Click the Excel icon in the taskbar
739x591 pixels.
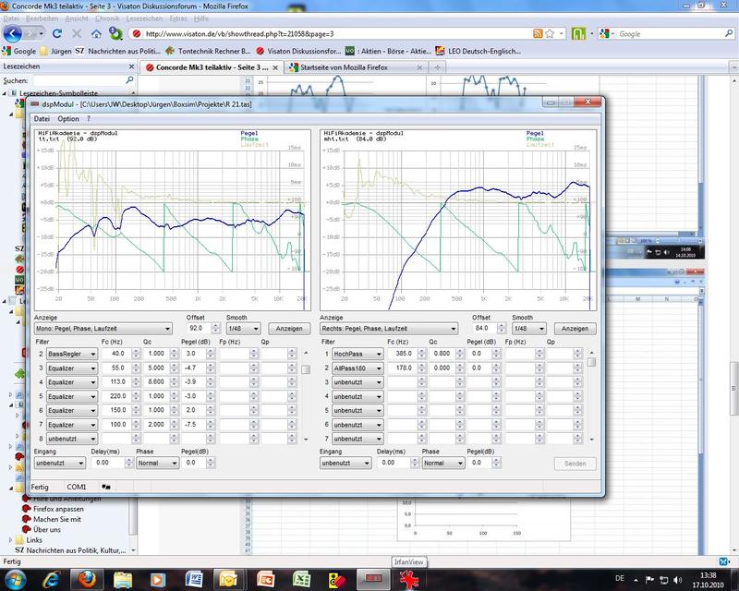(x=300, y=578)
